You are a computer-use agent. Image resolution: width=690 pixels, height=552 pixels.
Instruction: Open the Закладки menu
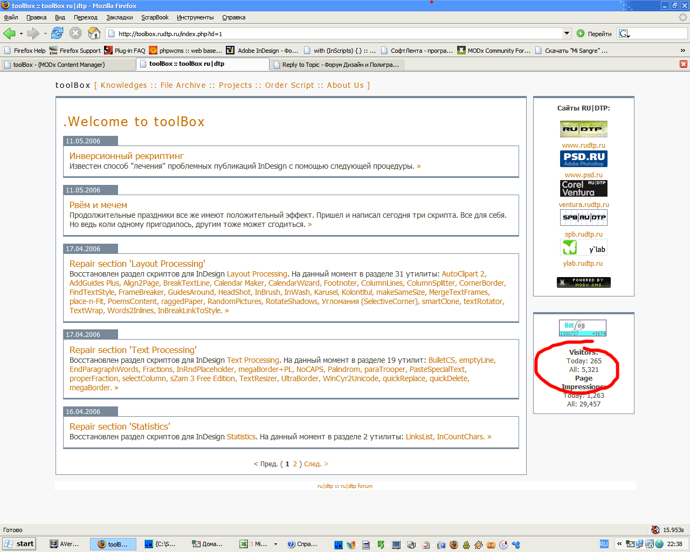tap(120, 17)
